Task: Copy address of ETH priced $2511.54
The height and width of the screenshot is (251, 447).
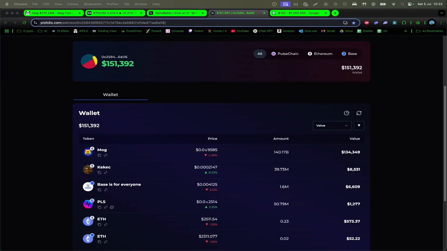Action: [x=99, y=224]
